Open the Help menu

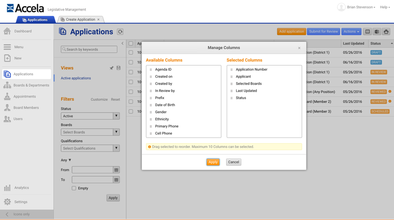point(385,7)
